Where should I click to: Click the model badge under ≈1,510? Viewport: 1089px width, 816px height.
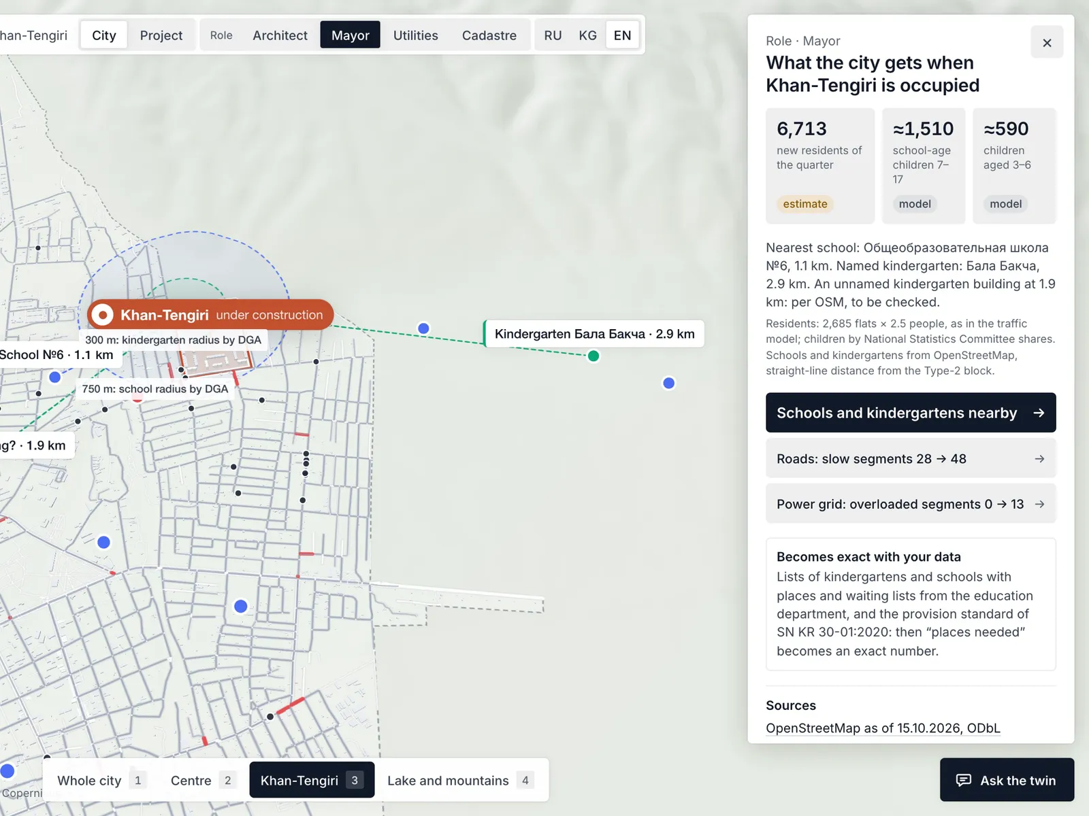[x=915, y=204]
